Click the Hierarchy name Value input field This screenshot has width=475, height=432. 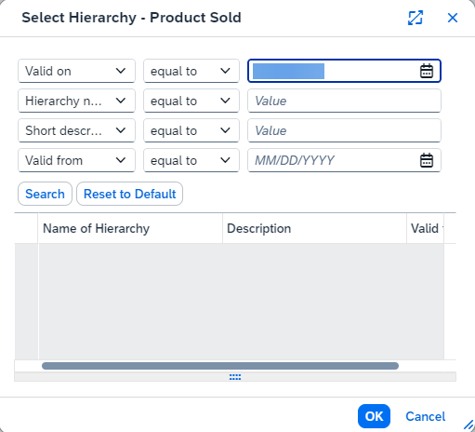[x=344, y=101]
